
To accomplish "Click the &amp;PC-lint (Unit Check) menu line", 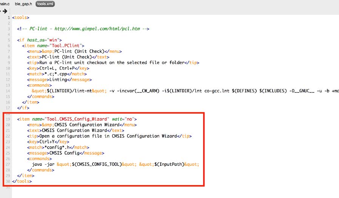I will tap(74, 51).
